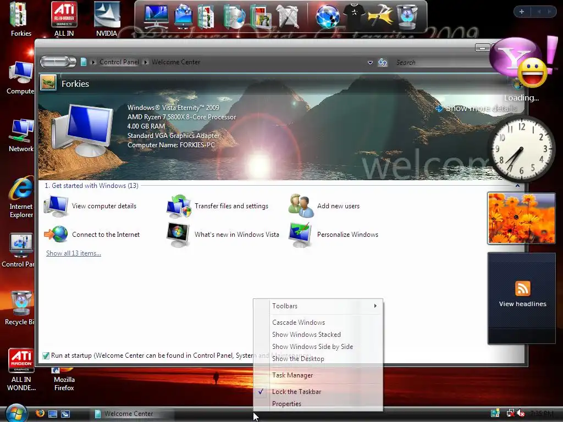Screen dimensions: 563x422
Task: Open the Forkies folder desktop icon
Action: pyautogui.click(x=20, y=19)
